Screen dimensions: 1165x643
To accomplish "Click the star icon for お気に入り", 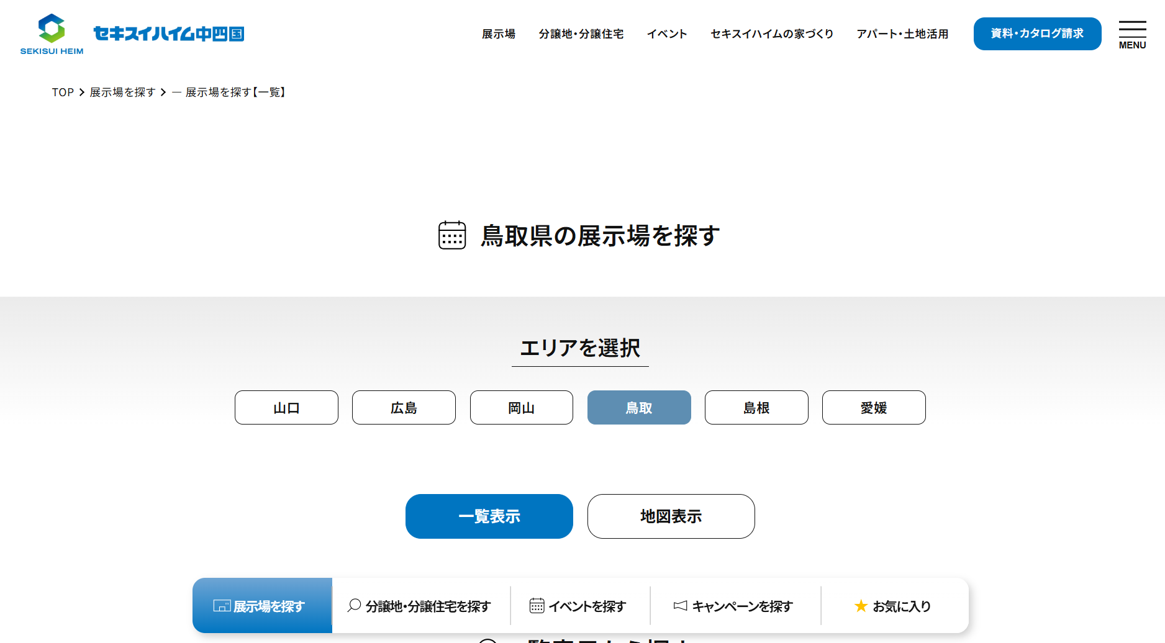I will pos(861,606).
